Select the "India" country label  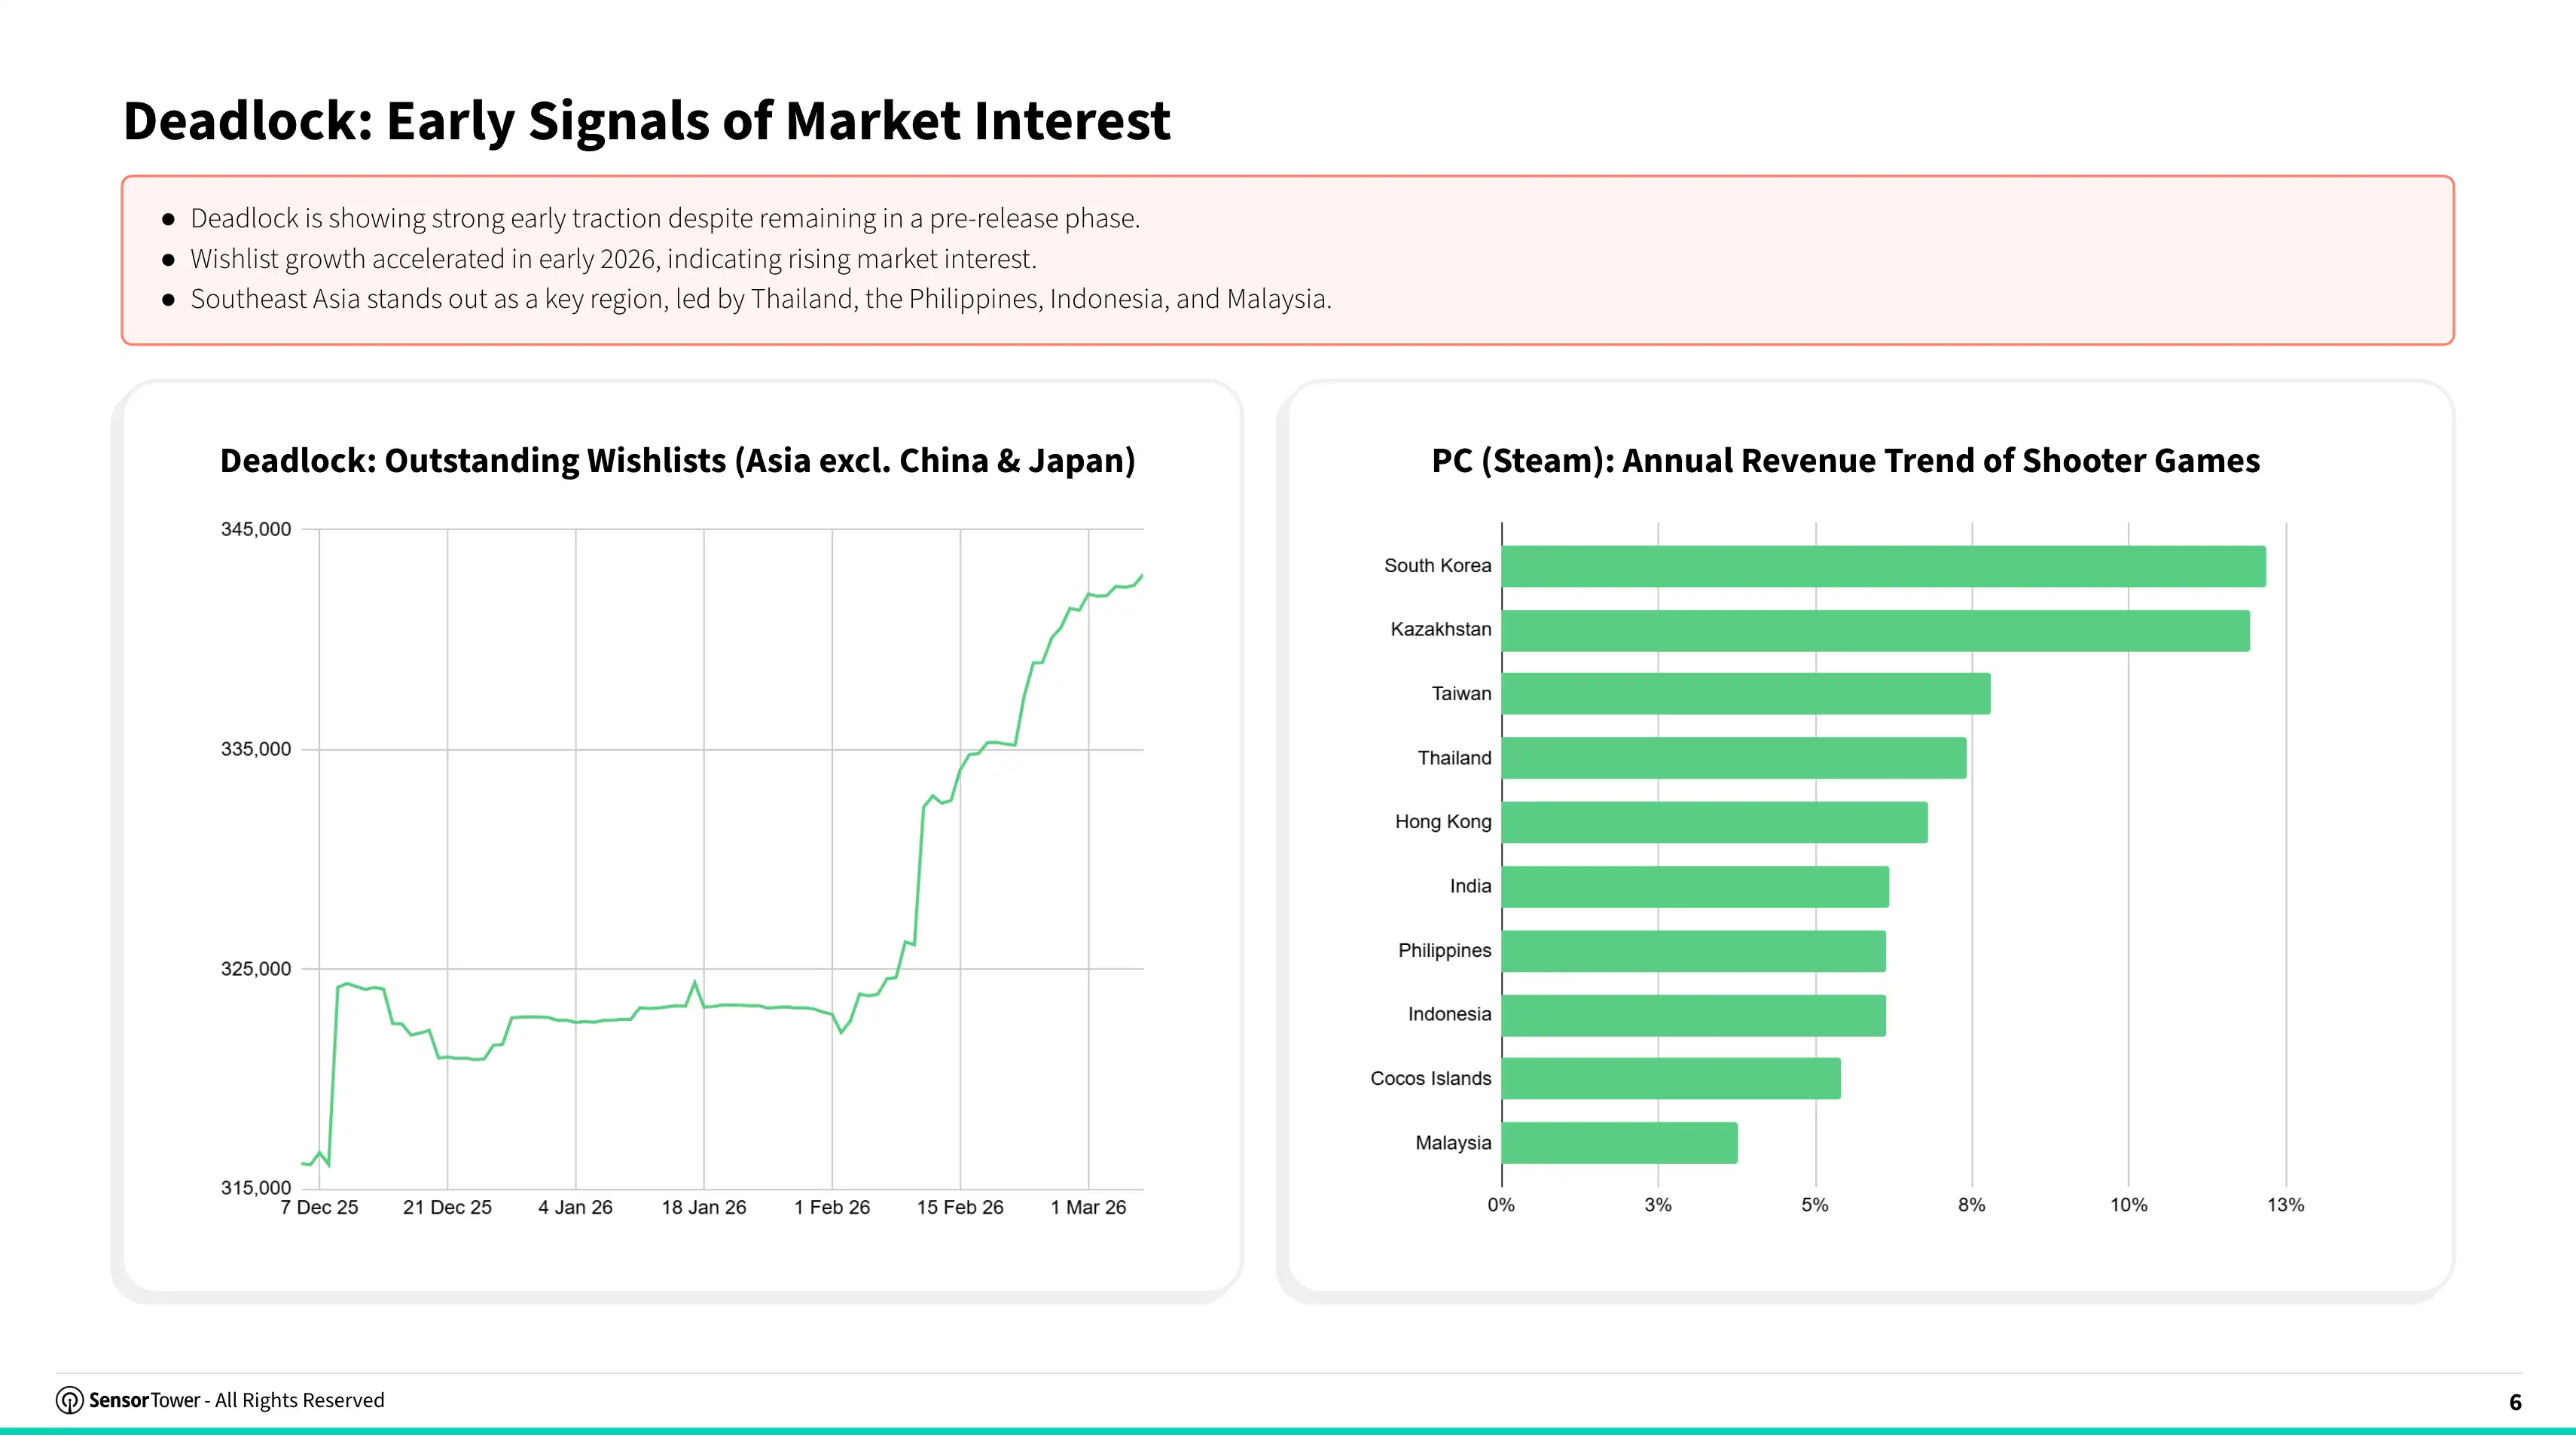tap(1470, 886)
